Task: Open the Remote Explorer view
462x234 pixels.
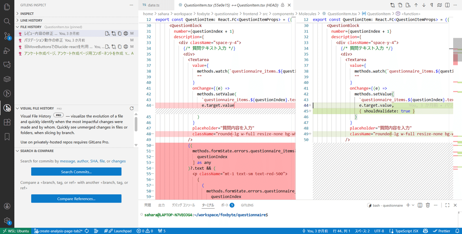Action: click(7, 78)
